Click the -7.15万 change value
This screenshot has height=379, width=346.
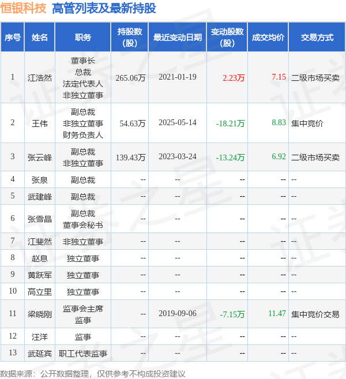[232, 314]
